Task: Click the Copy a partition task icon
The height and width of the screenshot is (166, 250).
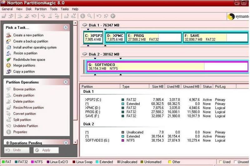Action: pyautogui.click(x=9, y=72)
